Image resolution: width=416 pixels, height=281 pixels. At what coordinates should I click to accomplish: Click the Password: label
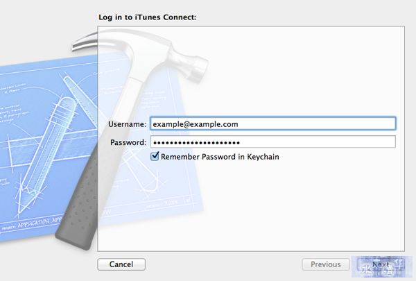[x=128, y=142]
